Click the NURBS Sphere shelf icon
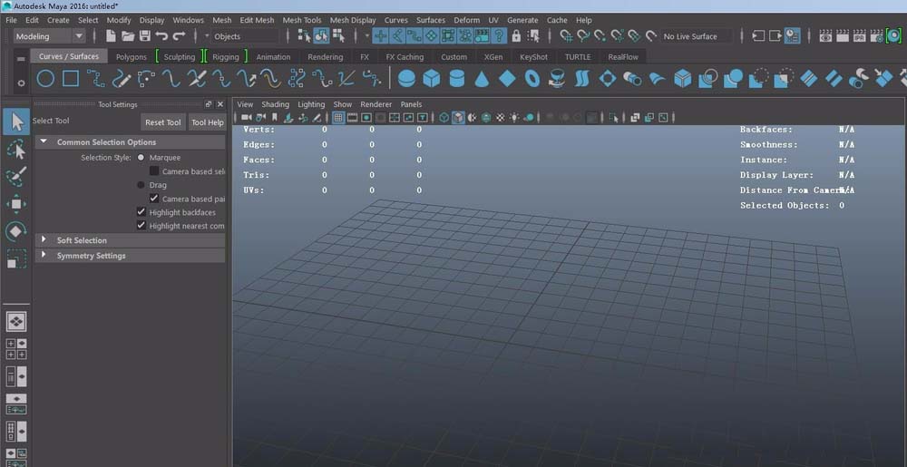The height and width of the screenshot is (467, 907). tap(406, 78)
